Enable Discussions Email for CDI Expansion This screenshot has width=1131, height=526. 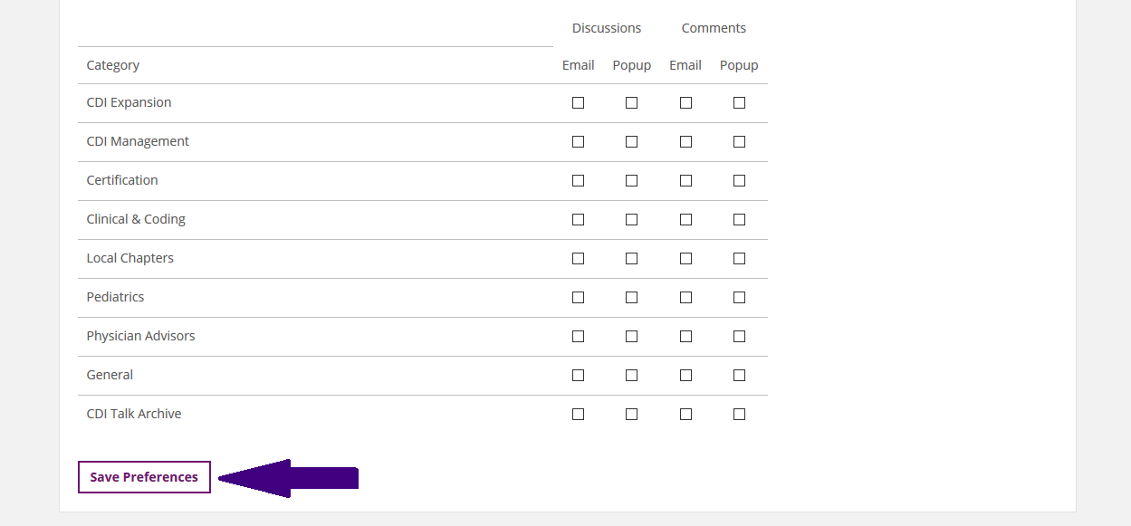tap(578, 103)
